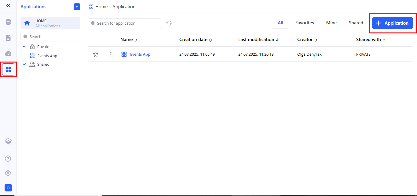Image resolution: width=417 pixels, height=196 pixels.
Task: Open the dashboard gauge icon in sidebar
Action: pos(8,54)
